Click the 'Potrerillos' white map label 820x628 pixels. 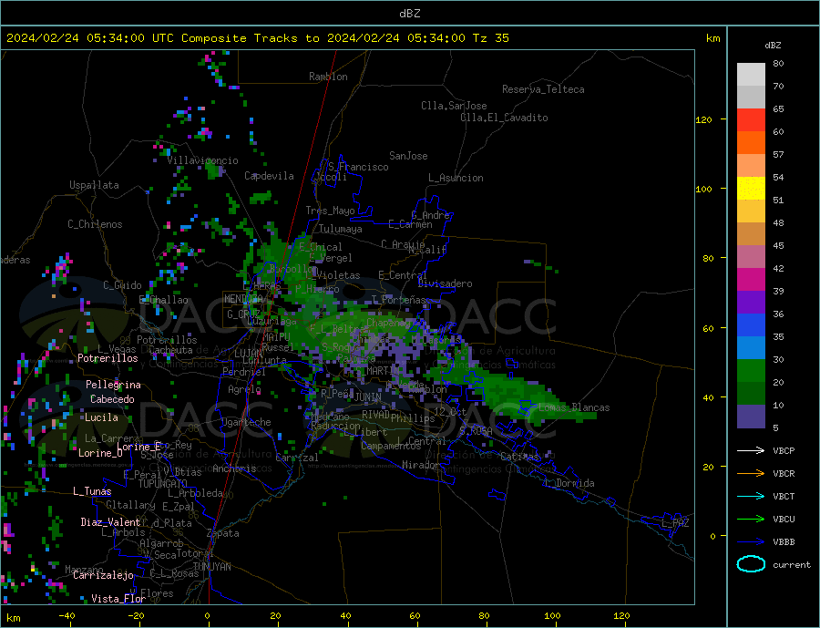click(108, 358)
